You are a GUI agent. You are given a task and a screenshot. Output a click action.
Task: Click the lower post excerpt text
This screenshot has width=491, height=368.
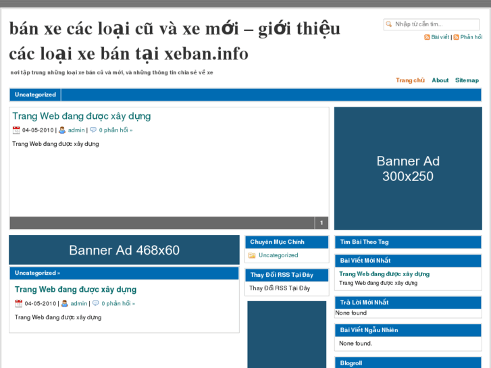58,317
